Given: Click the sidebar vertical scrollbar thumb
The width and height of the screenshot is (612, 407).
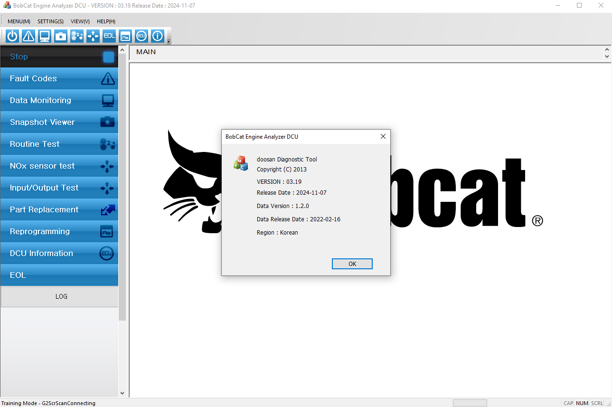Looking at the screenshot, I should (122, 187).
